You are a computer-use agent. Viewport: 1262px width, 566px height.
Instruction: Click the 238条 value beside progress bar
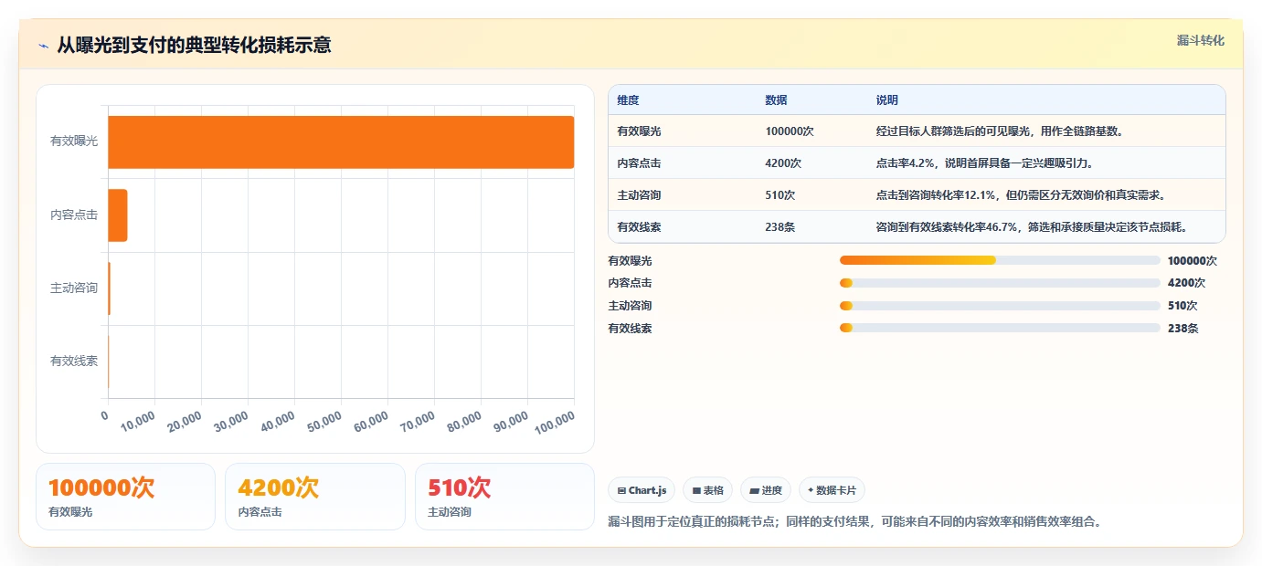point(1182,329)
